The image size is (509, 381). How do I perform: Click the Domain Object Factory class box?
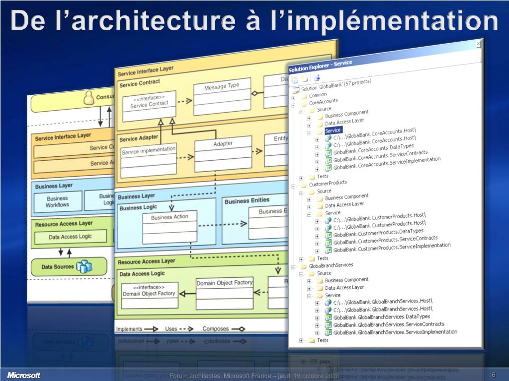225,293
